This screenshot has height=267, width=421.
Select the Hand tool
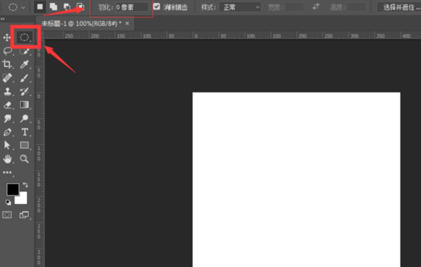click(x=7, y=158)
